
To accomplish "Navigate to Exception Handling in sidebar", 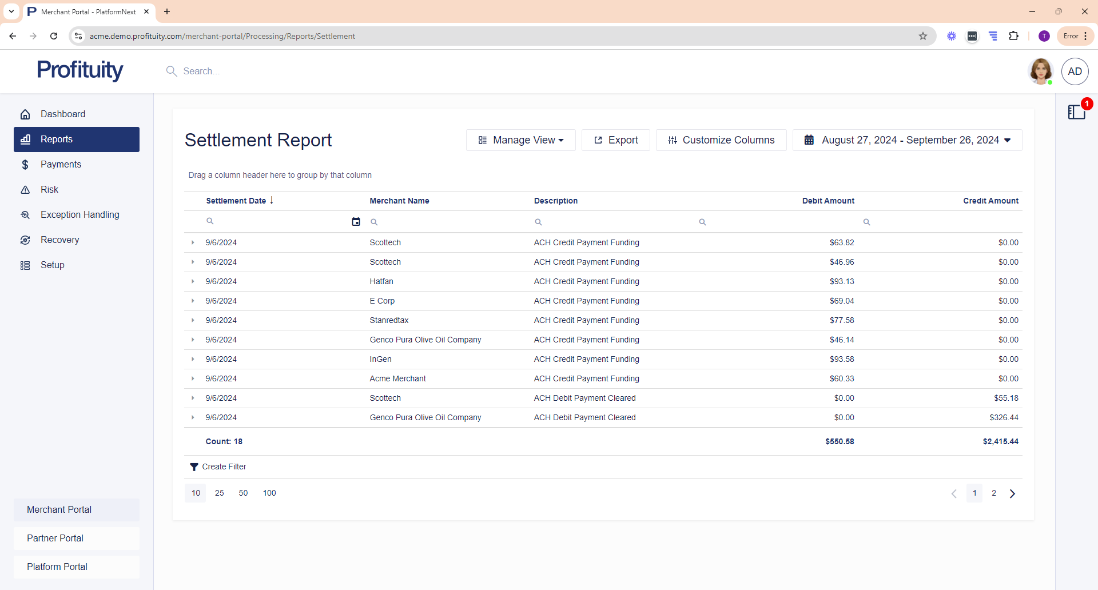I will 79,215.
